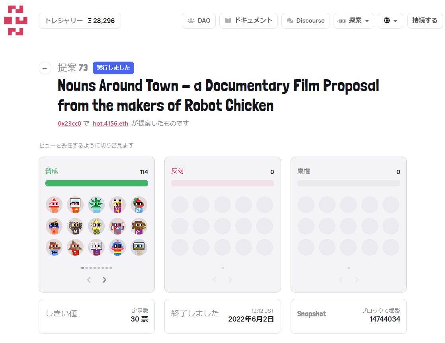
Task: Click the quorum value 30 票
Action: pos(139,319)
